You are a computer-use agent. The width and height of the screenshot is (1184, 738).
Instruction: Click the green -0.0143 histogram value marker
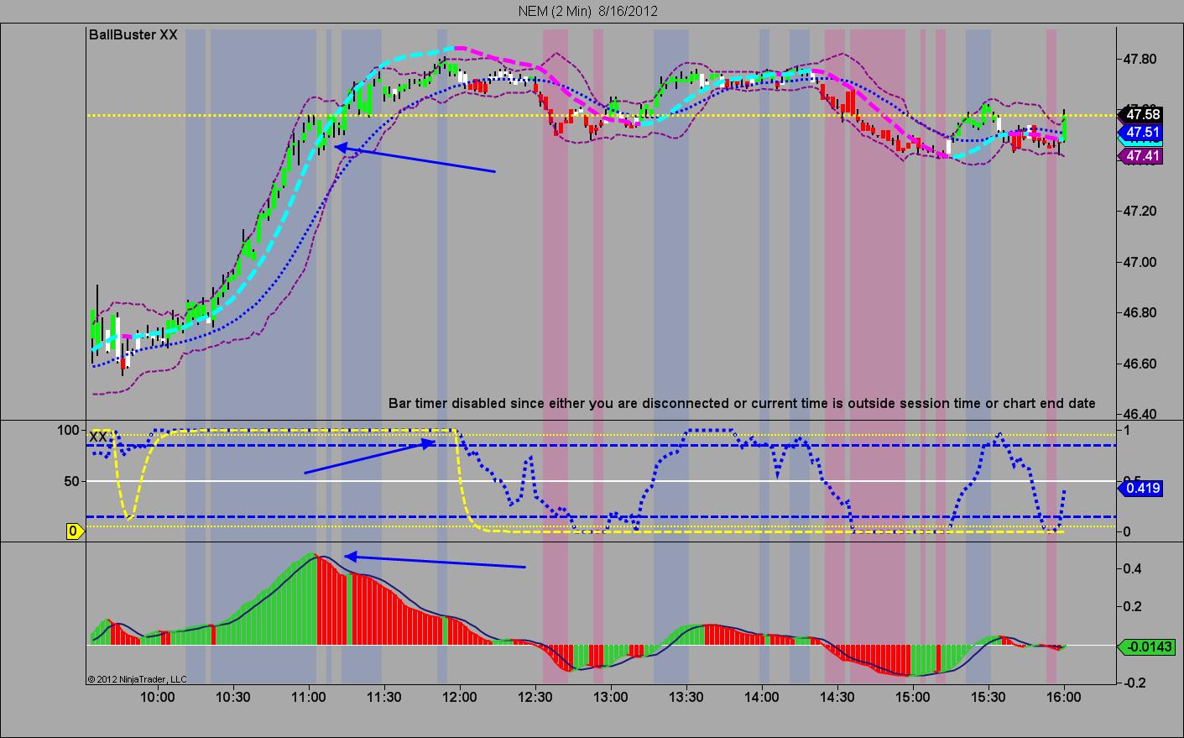pyautogui.click(x=1146, y=646)
